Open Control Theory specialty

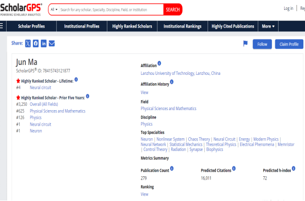click(x=155, y=149)
